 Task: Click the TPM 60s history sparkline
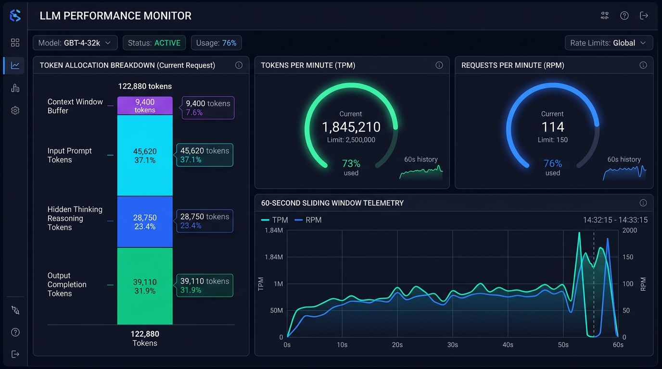[421, 172]
